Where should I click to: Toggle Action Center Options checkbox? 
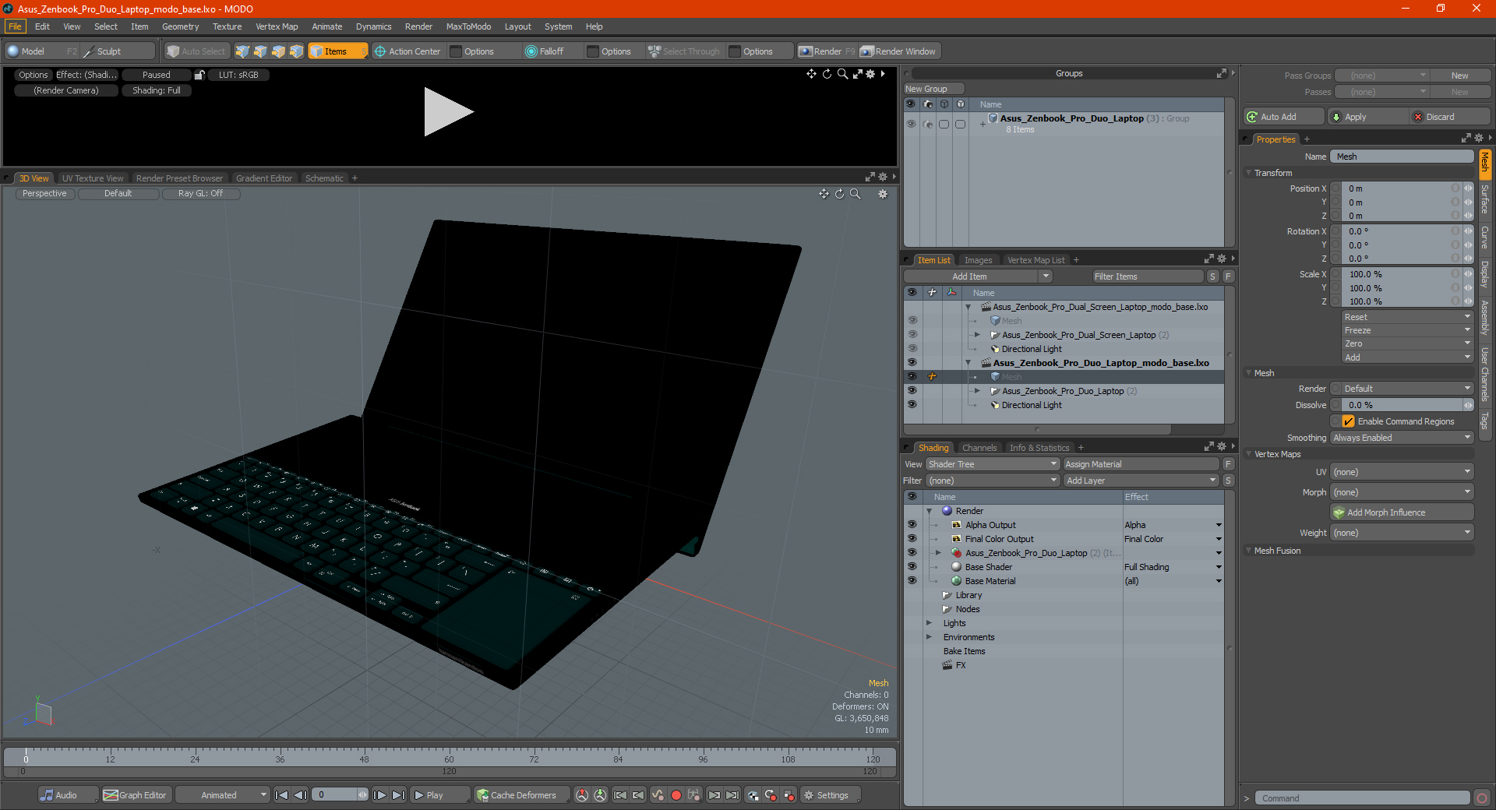pos(457,51)
